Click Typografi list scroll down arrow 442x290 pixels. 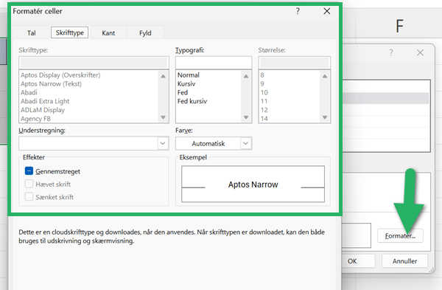click(246, 117)
